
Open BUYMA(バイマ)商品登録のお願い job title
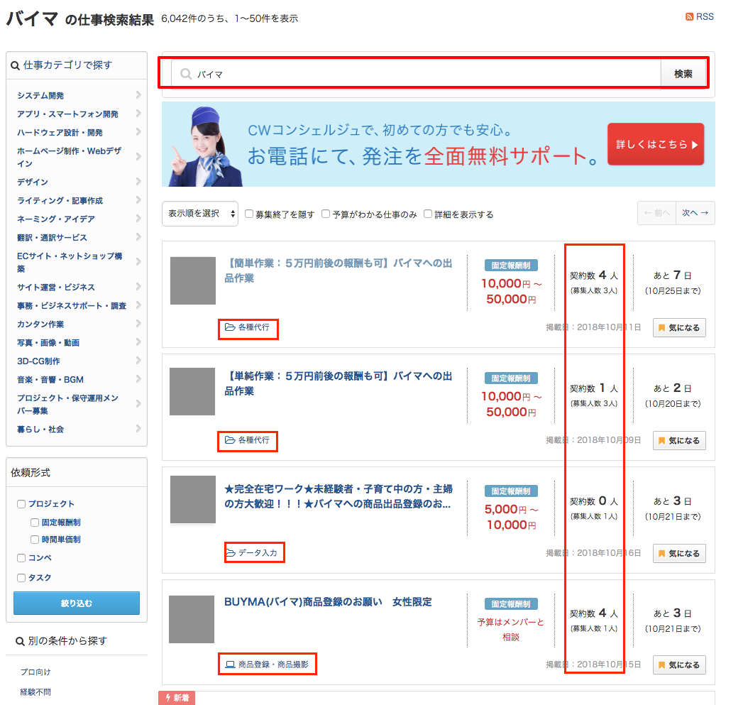coord(328,602)
